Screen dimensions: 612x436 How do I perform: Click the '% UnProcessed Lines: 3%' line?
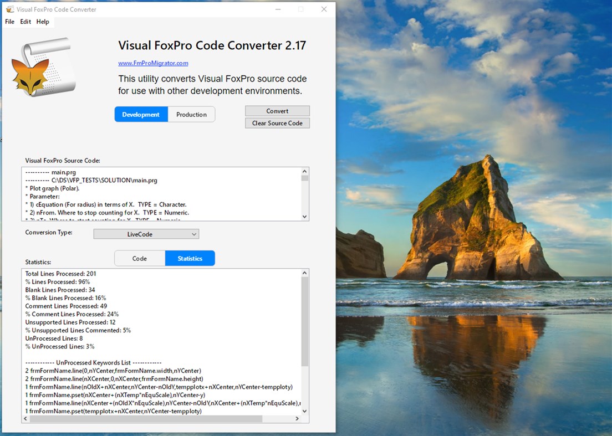point(60,346)
